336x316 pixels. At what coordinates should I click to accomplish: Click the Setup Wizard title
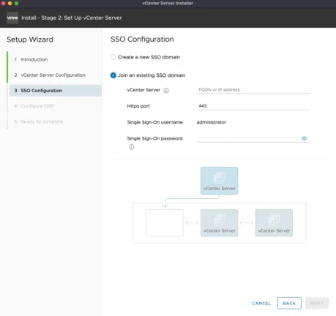click(x=30, y=39)
